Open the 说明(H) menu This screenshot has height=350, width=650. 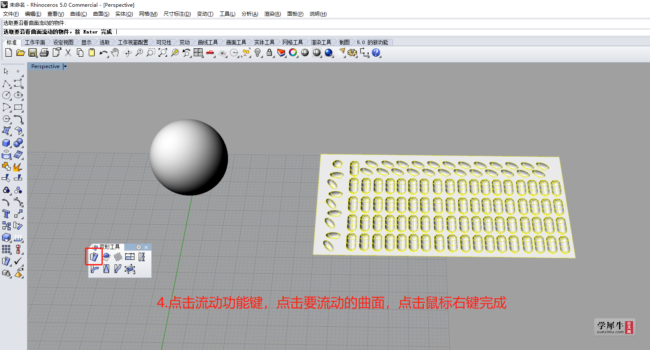click(318, 14)
